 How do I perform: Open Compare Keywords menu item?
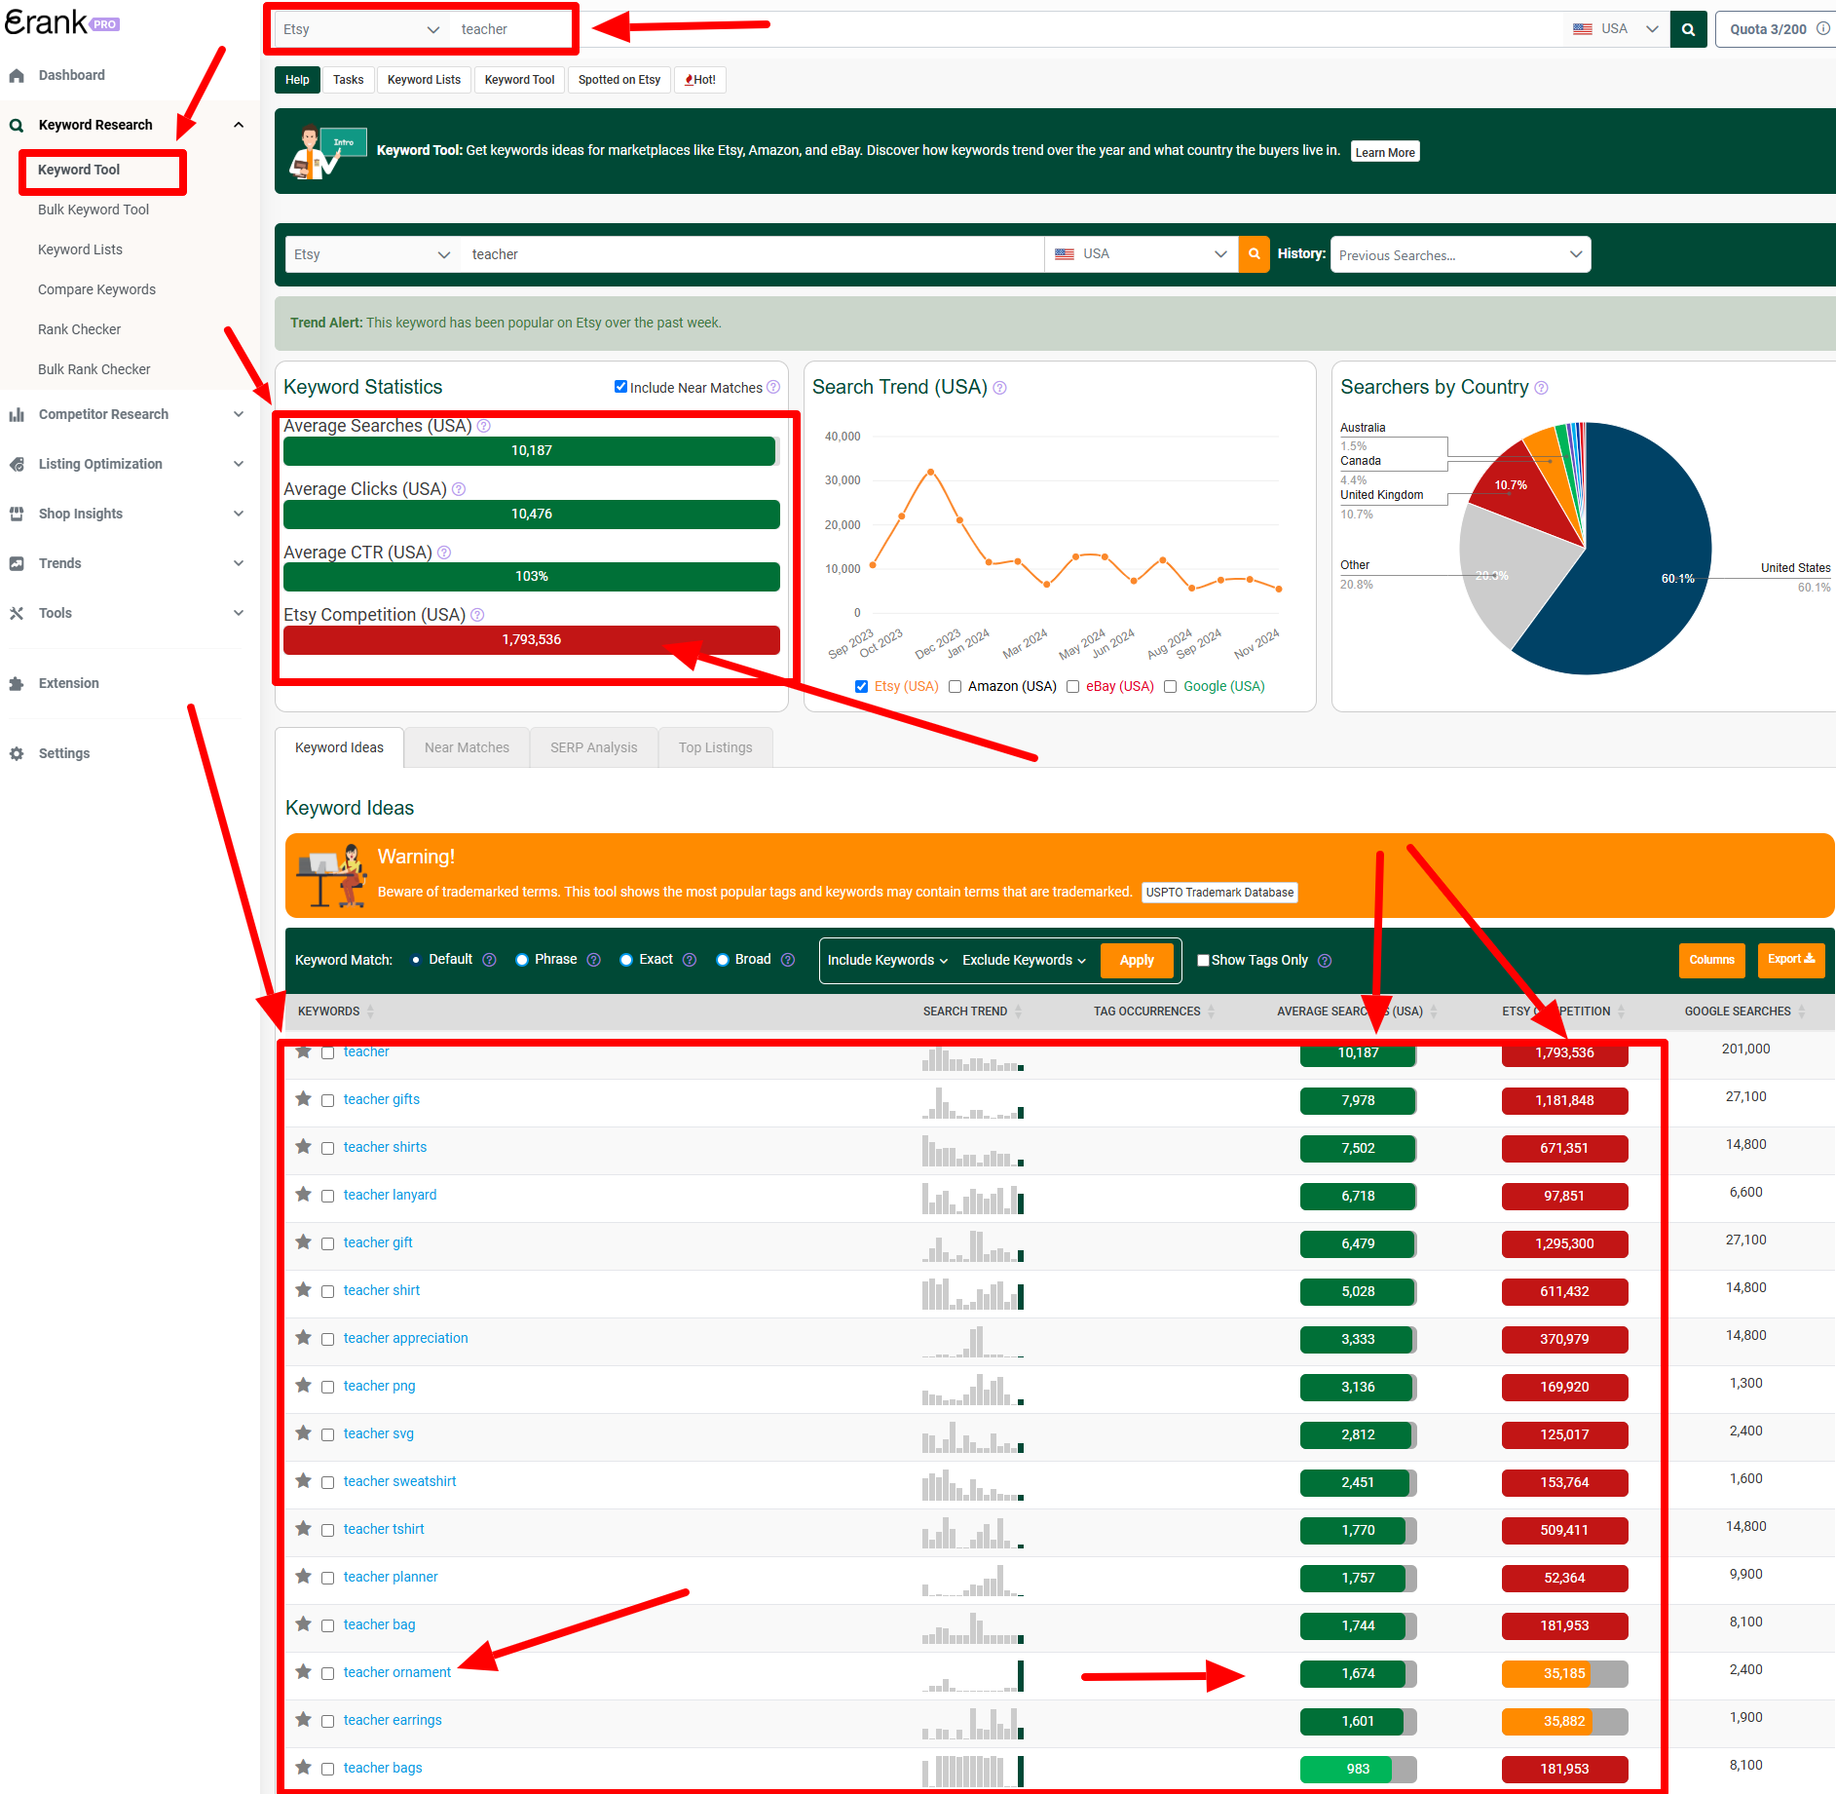pos(96,289)
